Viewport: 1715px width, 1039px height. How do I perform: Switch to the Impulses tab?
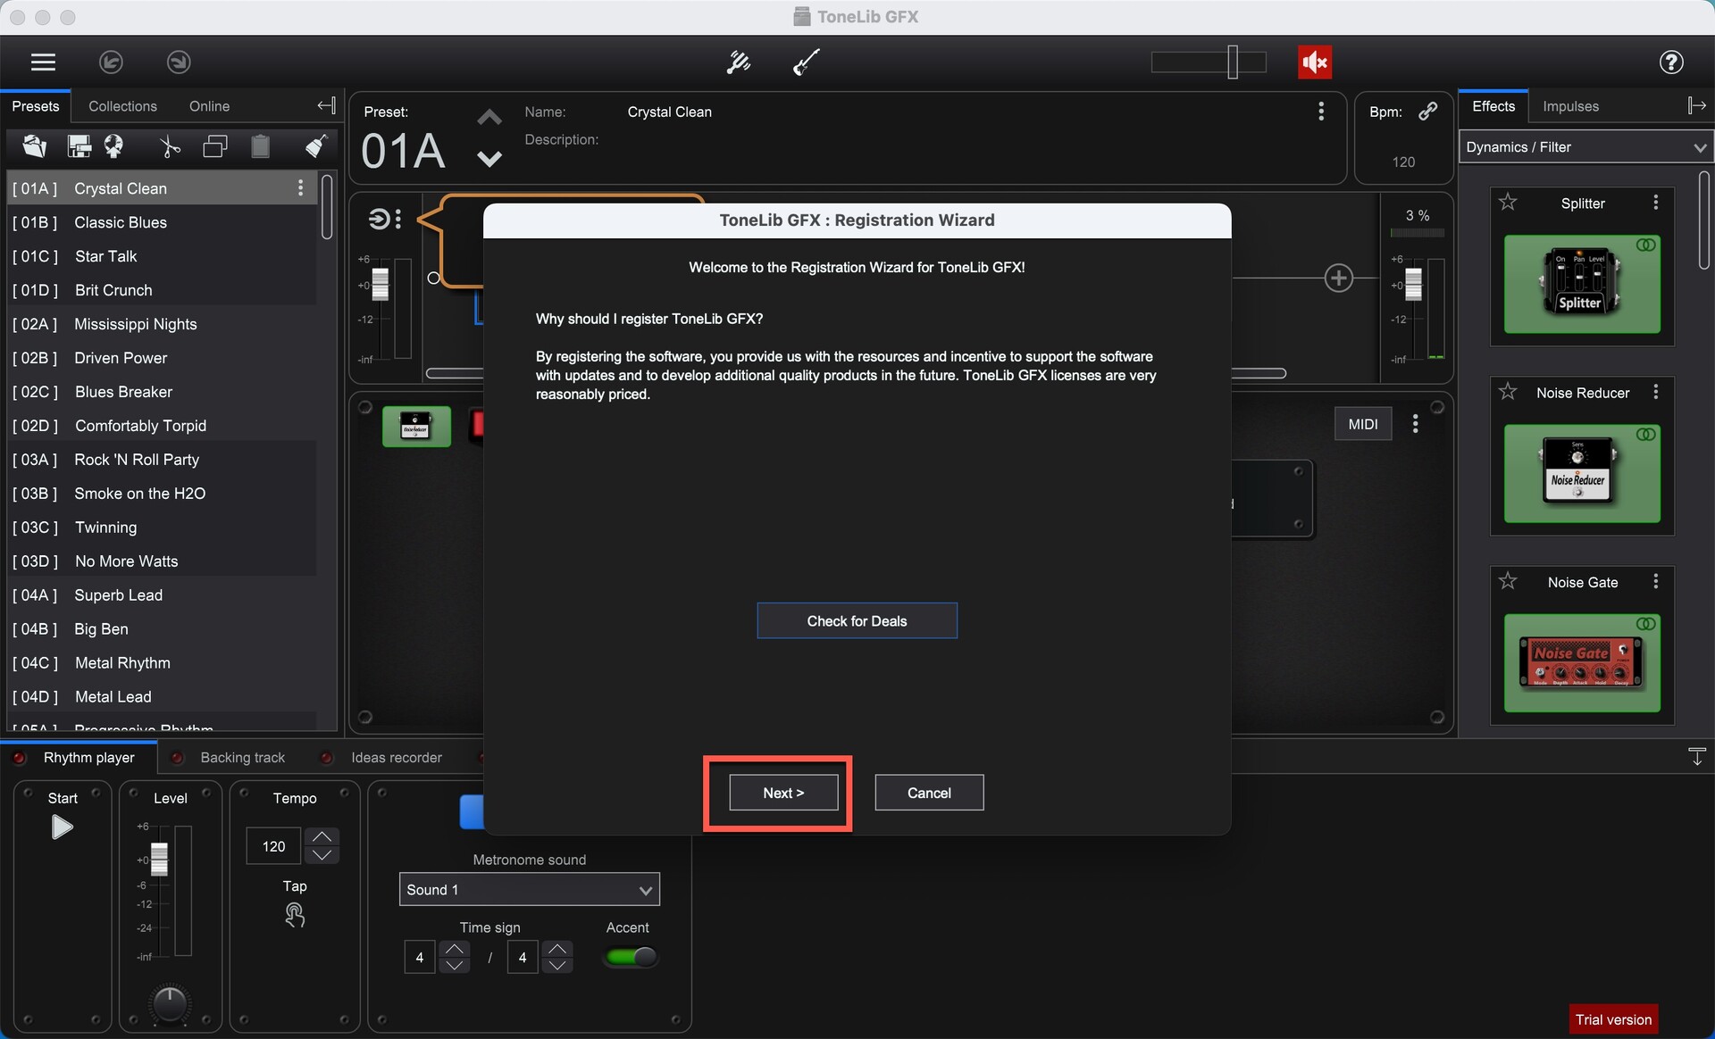pos(1570,106)
